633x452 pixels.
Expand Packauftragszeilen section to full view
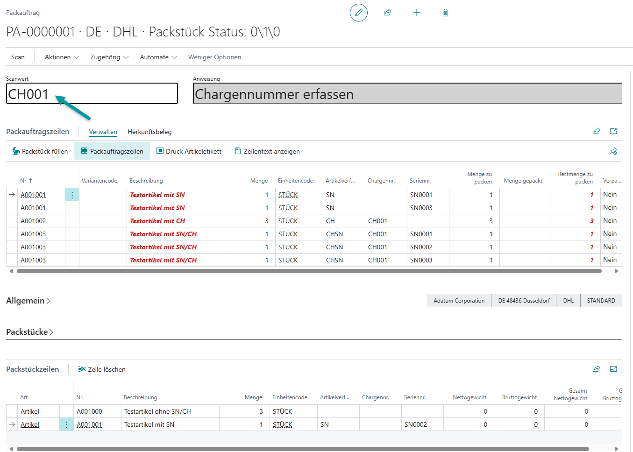coord(613,131)
